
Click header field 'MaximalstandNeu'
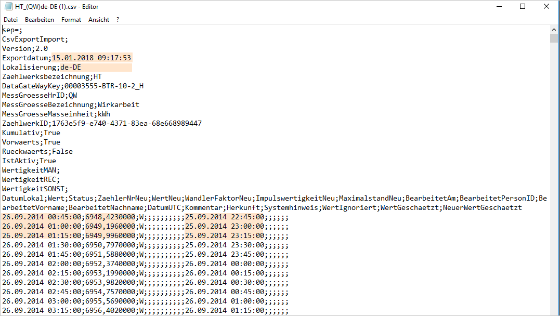point(370,198)
